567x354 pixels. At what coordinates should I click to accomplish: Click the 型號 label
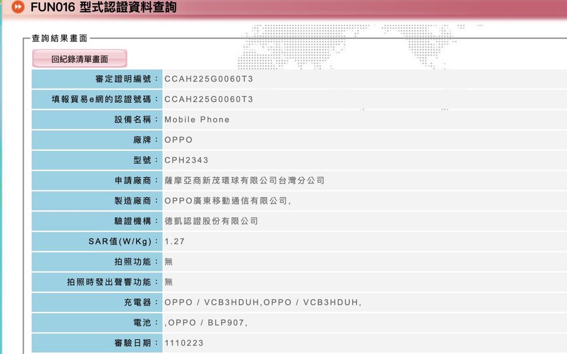coord(146,160)
